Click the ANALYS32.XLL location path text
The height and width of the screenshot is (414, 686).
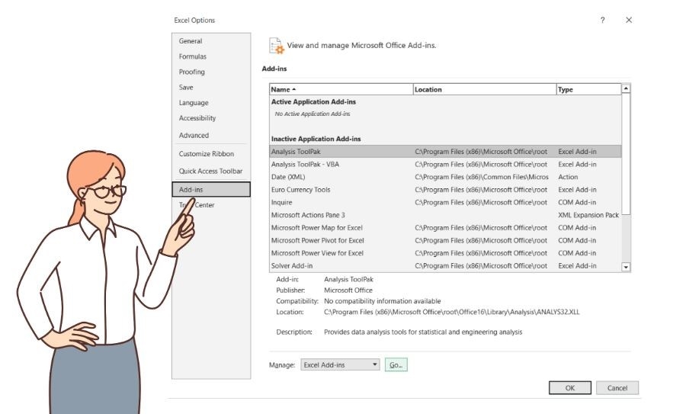pos(451,312)
